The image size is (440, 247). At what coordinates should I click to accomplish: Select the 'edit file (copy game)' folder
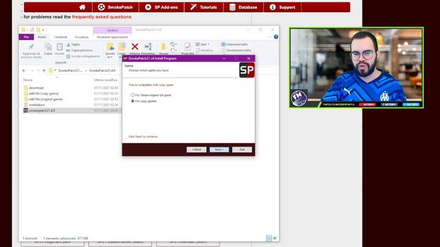tap(43, 93)
